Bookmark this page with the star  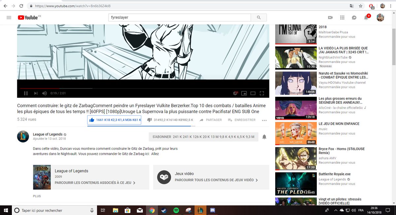(361, 6)
